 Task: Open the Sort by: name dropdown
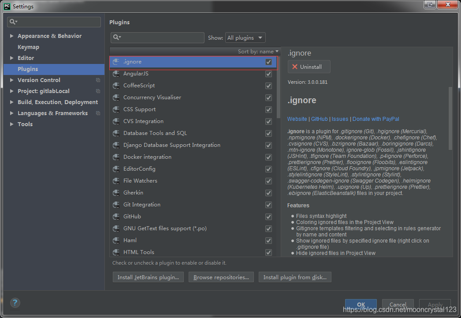(258, 52)
